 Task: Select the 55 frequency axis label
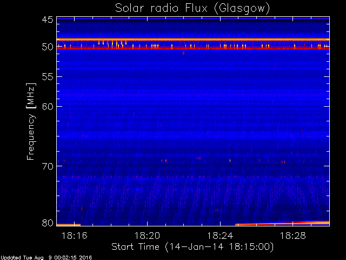click(48, 77)
